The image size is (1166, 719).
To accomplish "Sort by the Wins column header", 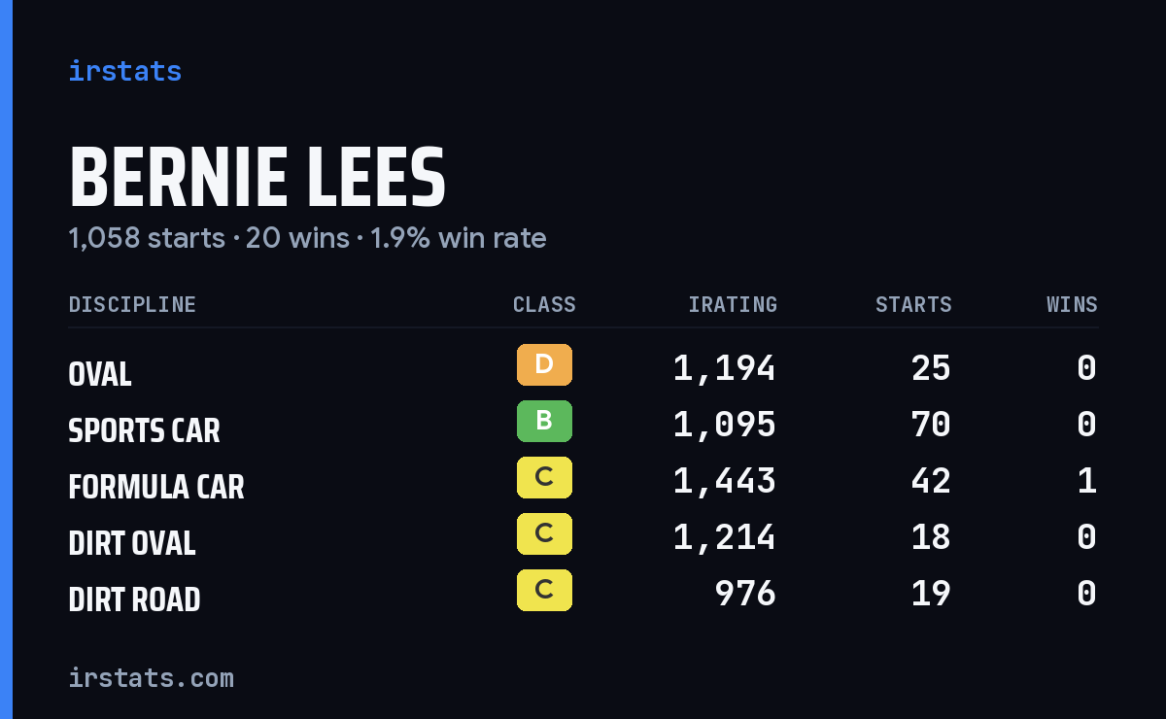I will click(1072, 305).
